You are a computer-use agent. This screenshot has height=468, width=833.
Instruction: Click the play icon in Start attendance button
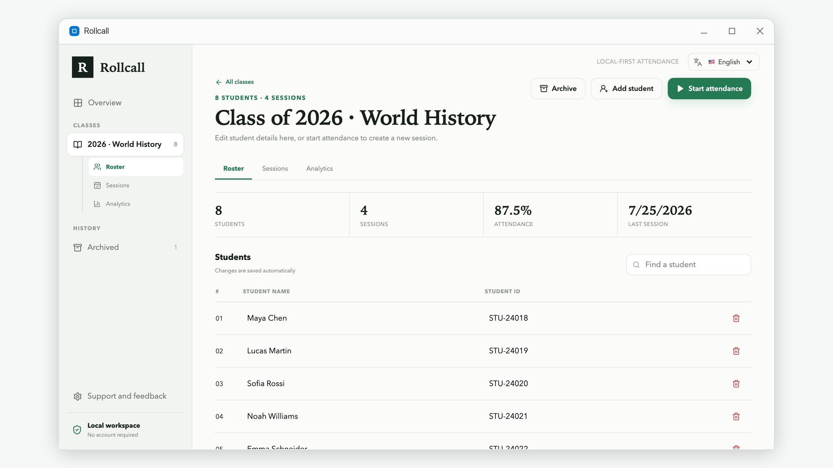point(680,88)
